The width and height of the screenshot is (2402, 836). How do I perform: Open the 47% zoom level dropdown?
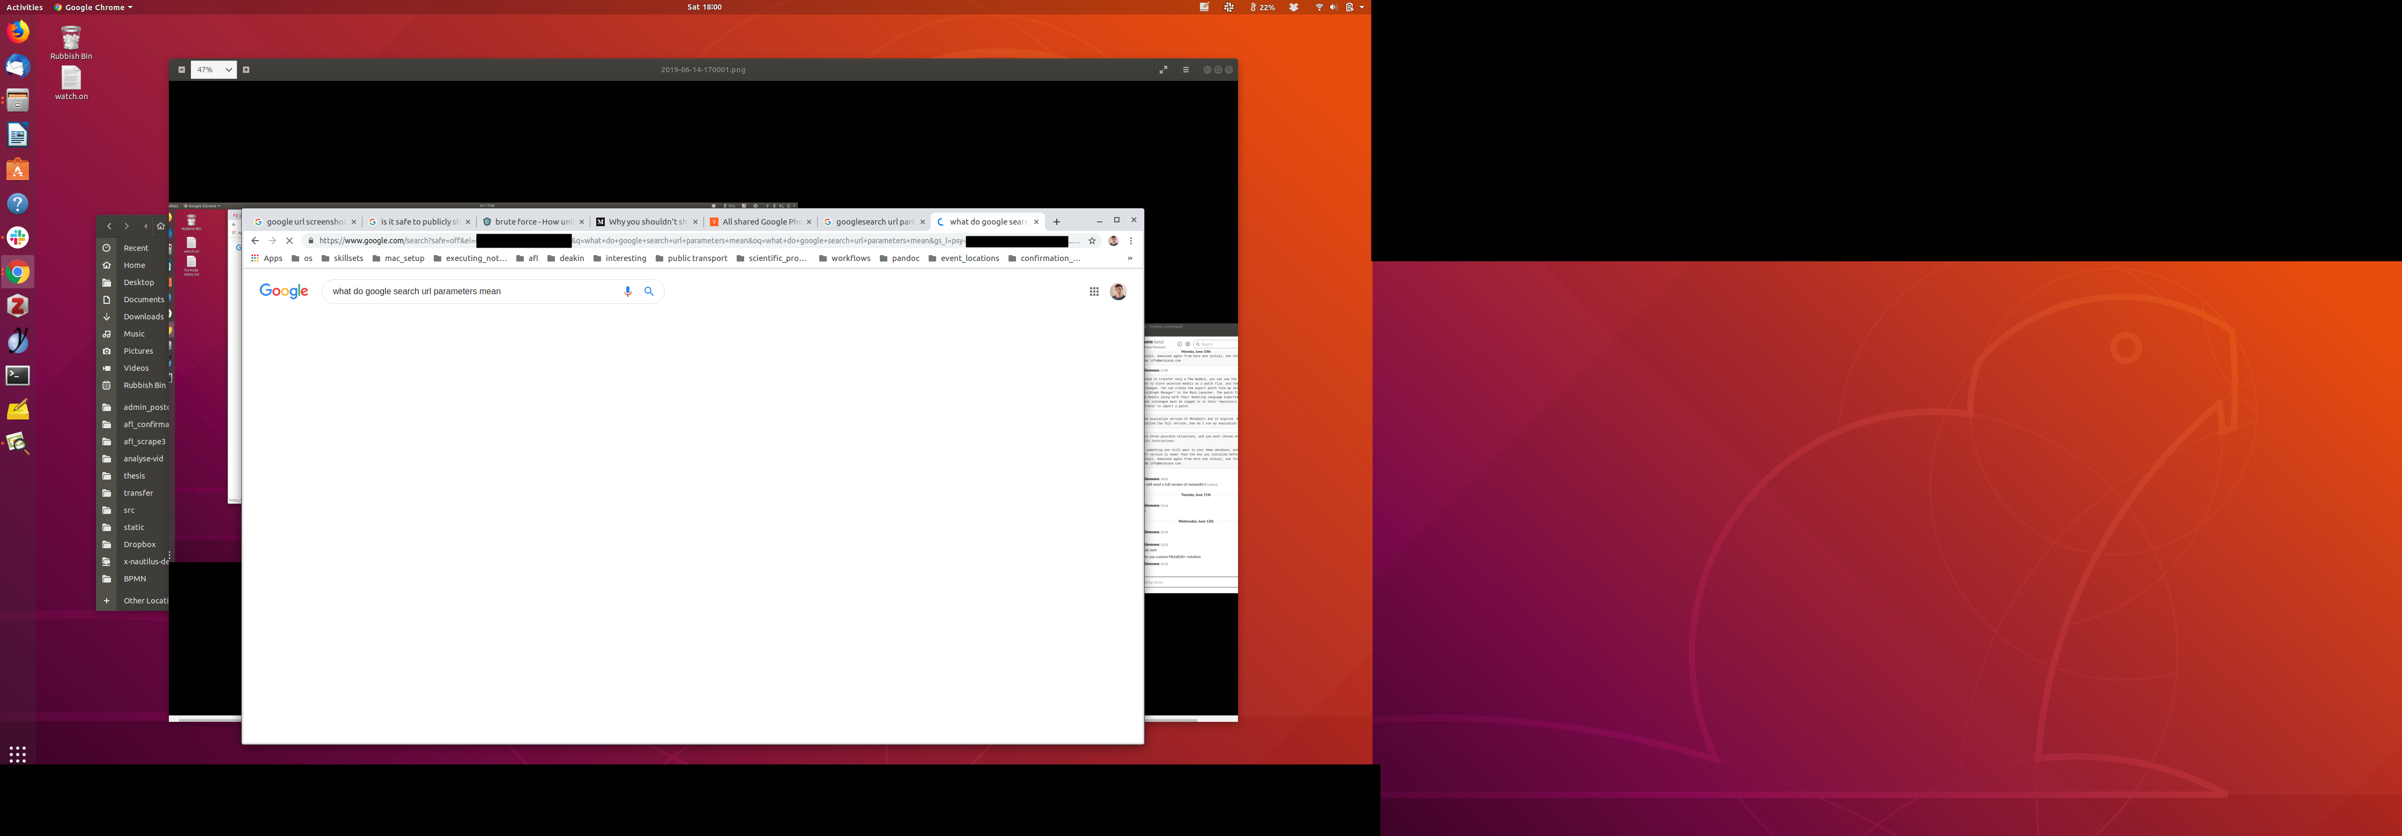[213, 70]
